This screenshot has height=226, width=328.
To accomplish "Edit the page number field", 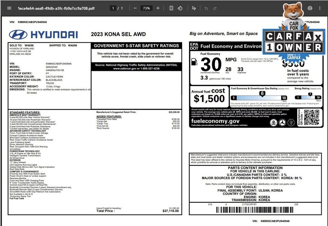I will 113,8.
